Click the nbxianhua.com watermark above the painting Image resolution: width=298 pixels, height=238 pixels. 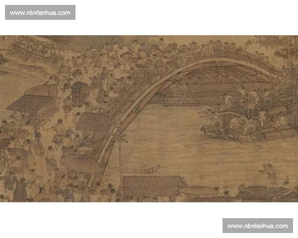pyautogui.click(x=40, y=12)
